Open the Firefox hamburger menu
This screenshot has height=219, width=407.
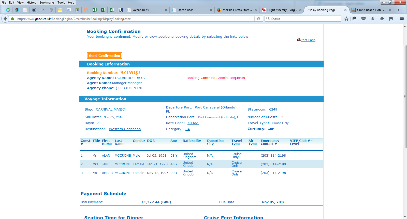click(x=402, y=19)
